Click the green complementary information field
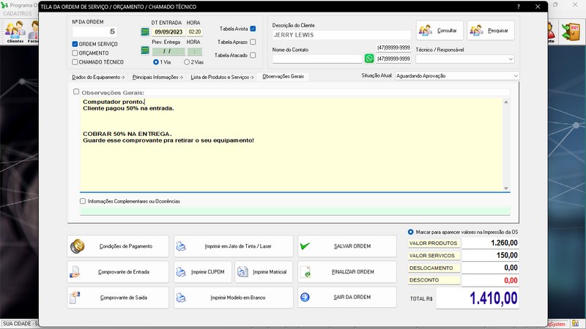The height and width of the screenshot is (329, 586). tap(295, 211)
